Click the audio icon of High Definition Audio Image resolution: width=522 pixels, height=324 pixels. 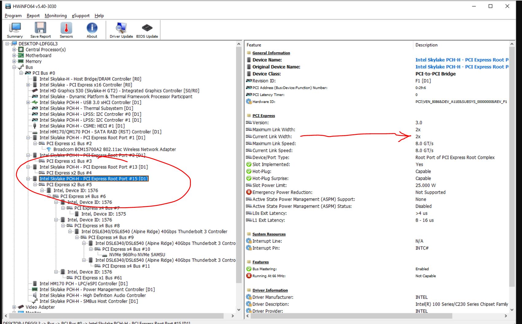(35, 295)
